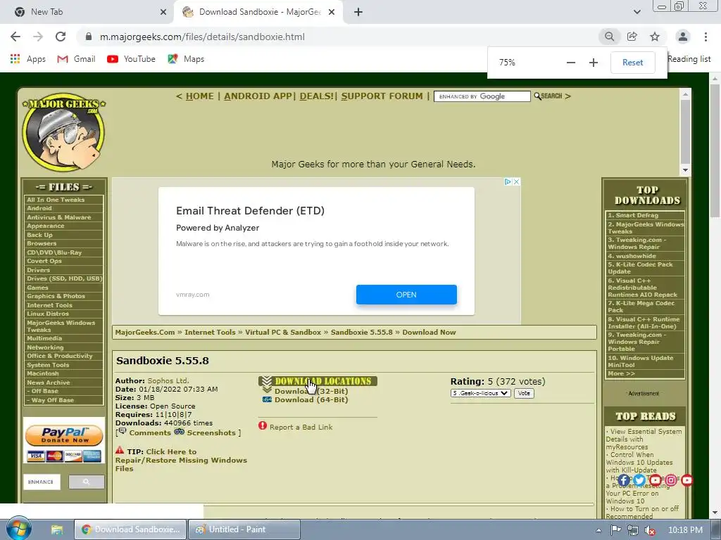Click the PayPal Donate Now button

tap(64, 435)
